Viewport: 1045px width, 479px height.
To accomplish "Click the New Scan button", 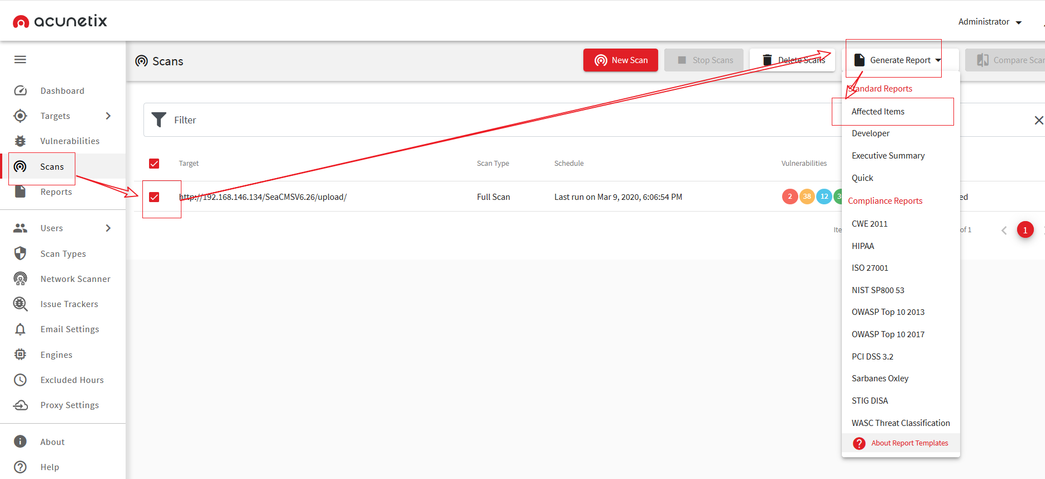I will click(x=621, y=60).
